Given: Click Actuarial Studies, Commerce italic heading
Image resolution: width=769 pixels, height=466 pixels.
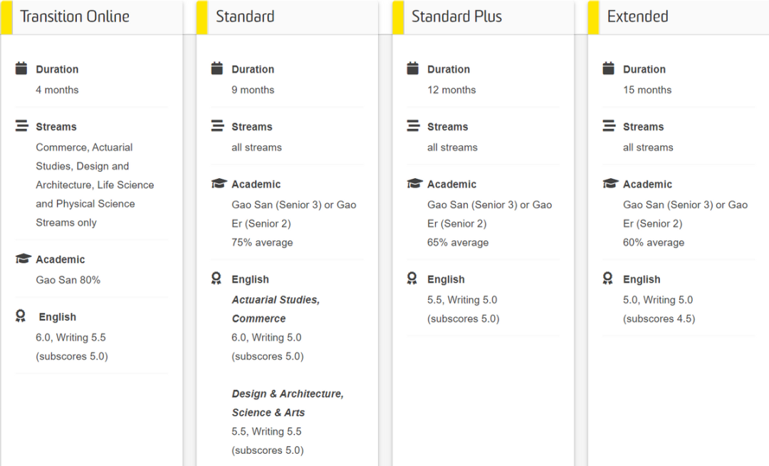Looking at the screenshot, I should click(x=276, y=309).
